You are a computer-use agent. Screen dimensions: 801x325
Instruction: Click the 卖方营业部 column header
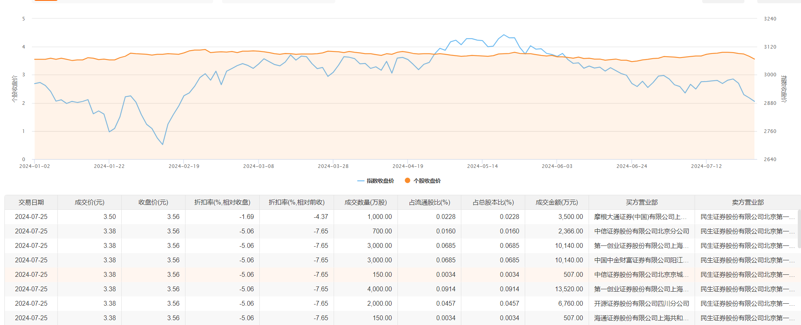(748, 202)
